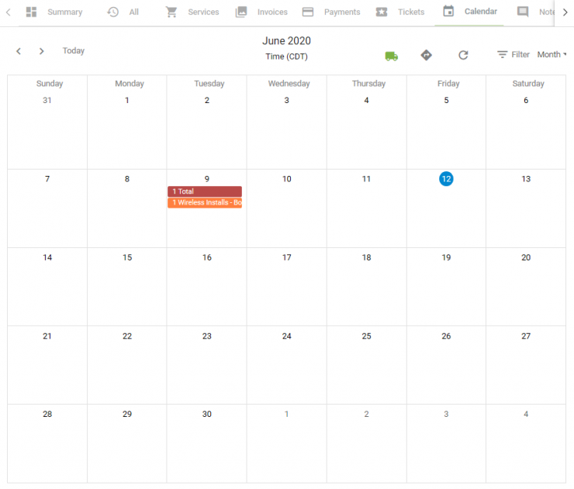Image resolution: width=574 pixels, height=489 pixels.
Task: Open the Month view dropdown
Action: tap(552, 54)
